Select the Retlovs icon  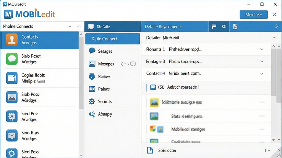click(x=92, y=76)
